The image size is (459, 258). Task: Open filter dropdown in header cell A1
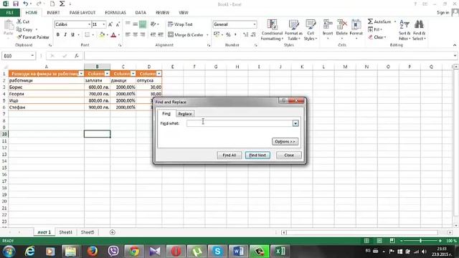click(x=81, y=74)
